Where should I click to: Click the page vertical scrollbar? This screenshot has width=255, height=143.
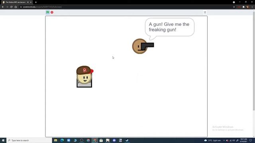(x=254, y=61)
